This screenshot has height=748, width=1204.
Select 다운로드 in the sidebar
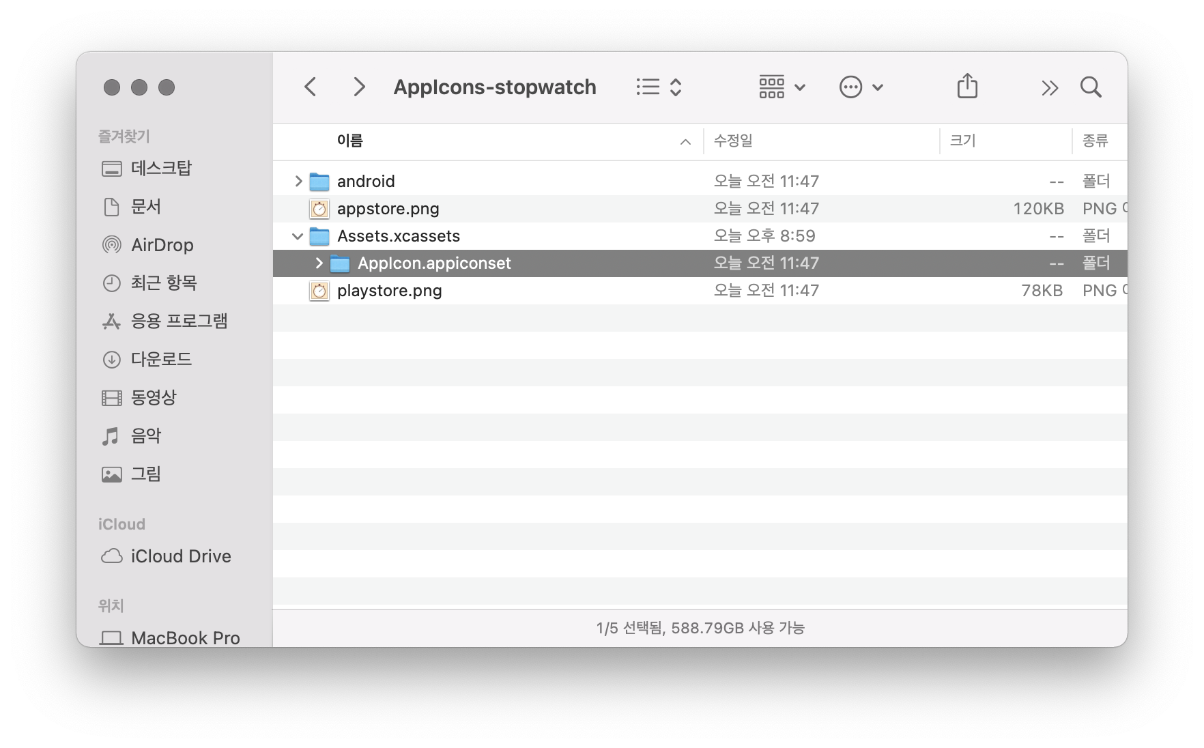pos(161,359)
